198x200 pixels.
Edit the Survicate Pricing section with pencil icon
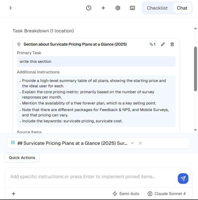[163, 44]
